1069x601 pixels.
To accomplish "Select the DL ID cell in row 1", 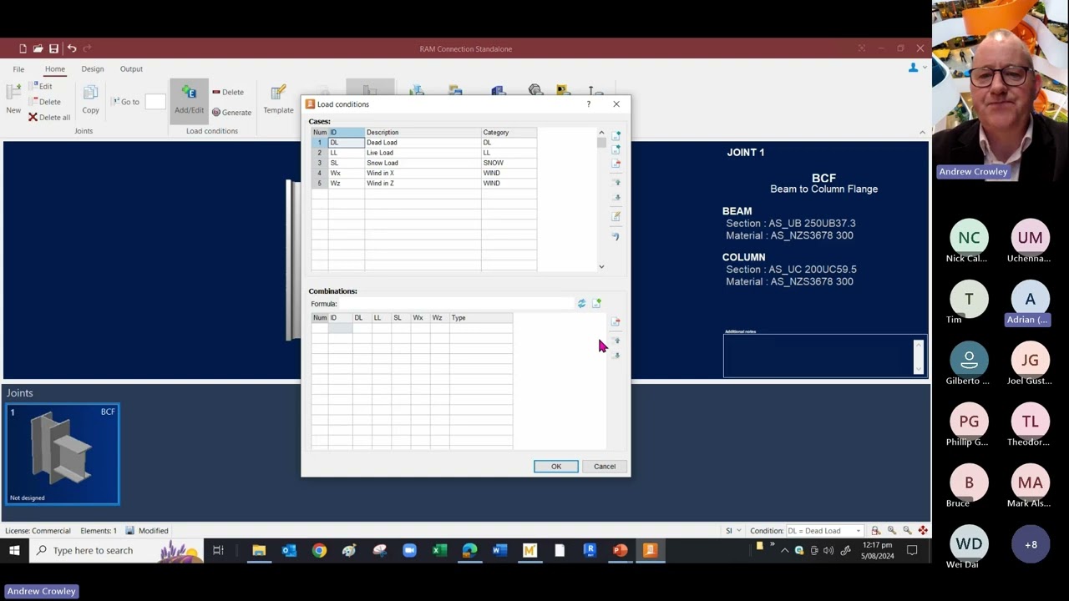I will pos(347,143).
